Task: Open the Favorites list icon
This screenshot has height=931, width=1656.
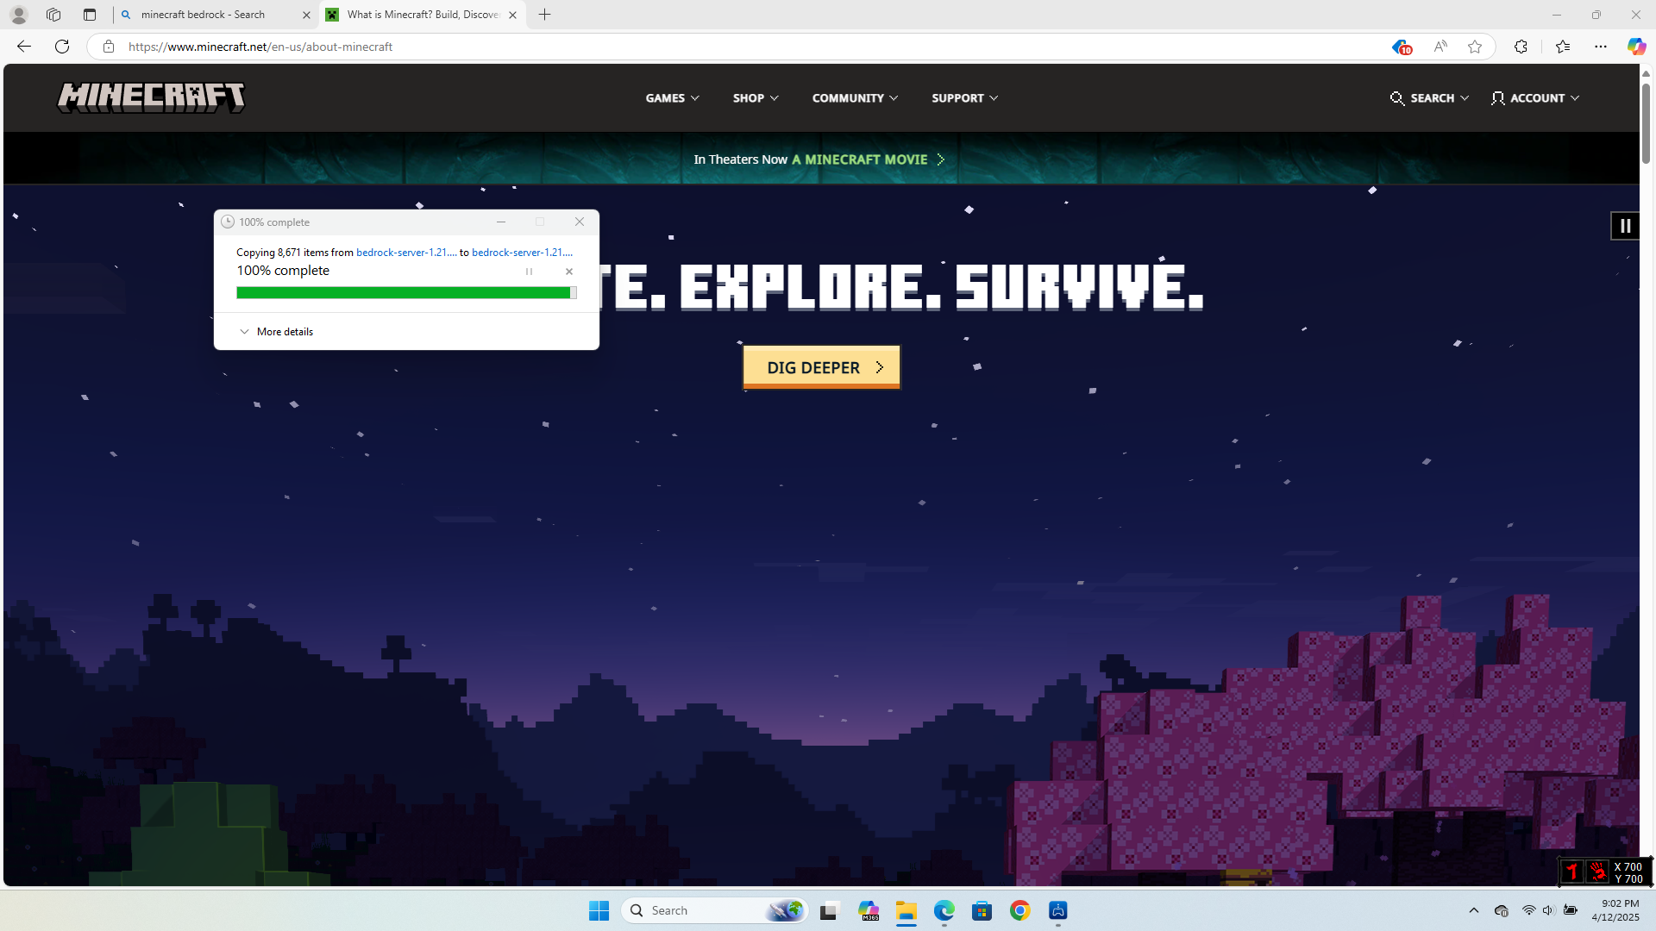Action: pyautogui.click(x=1563, y=47)
